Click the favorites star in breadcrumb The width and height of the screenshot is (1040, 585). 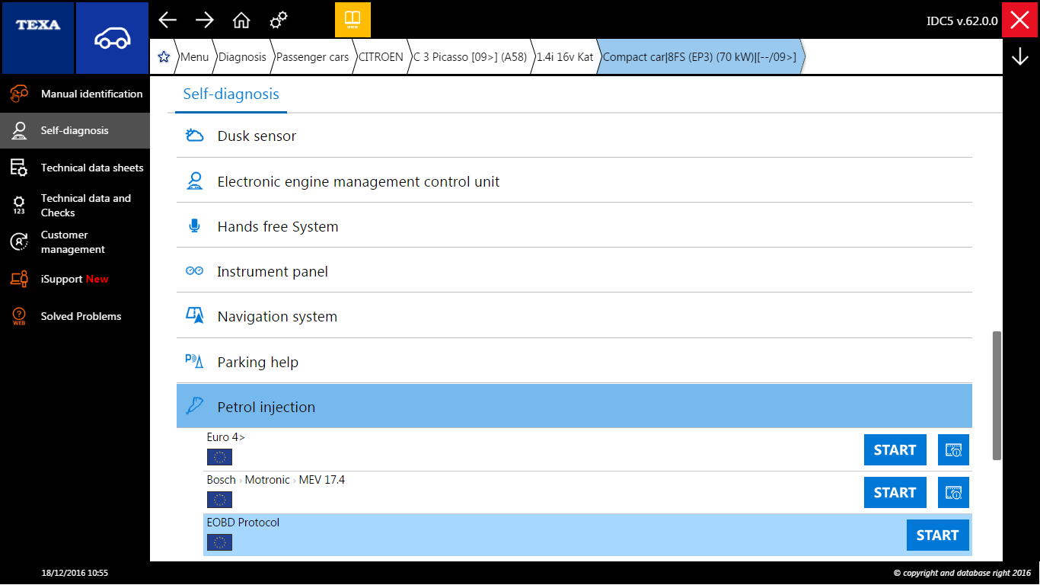[x=163, y=57]
